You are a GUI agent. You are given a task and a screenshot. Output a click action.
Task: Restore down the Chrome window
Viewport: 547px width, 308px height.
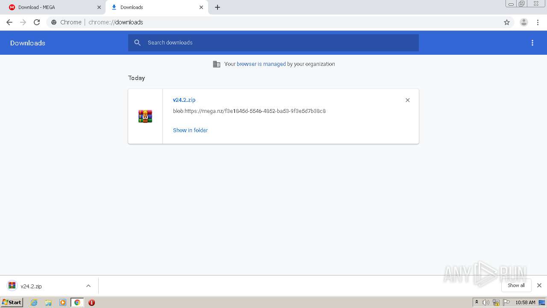522,3
